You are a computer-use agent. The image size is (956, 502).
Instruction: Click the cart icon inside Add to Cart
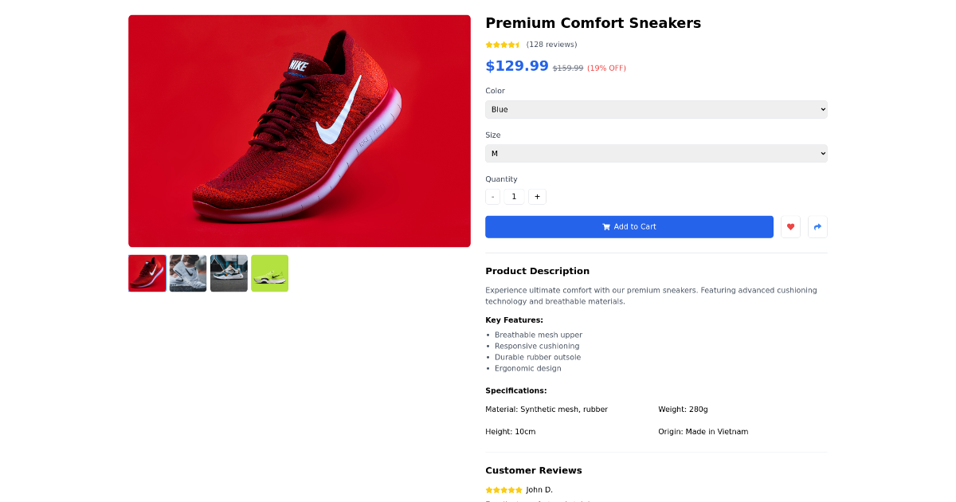point(607,226)
